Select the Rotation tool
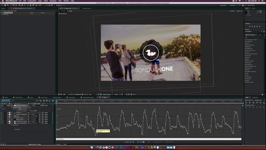Image resolution: width=266 pixels, height=150 pixels. click(11, 5)
